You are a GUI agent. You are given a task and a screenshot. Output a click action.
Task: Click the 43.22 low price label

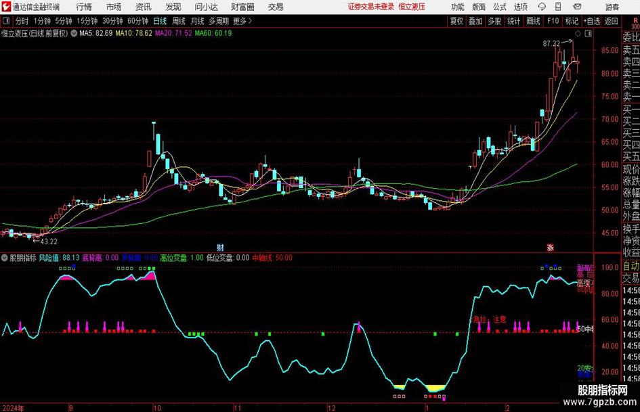point(49,242)
